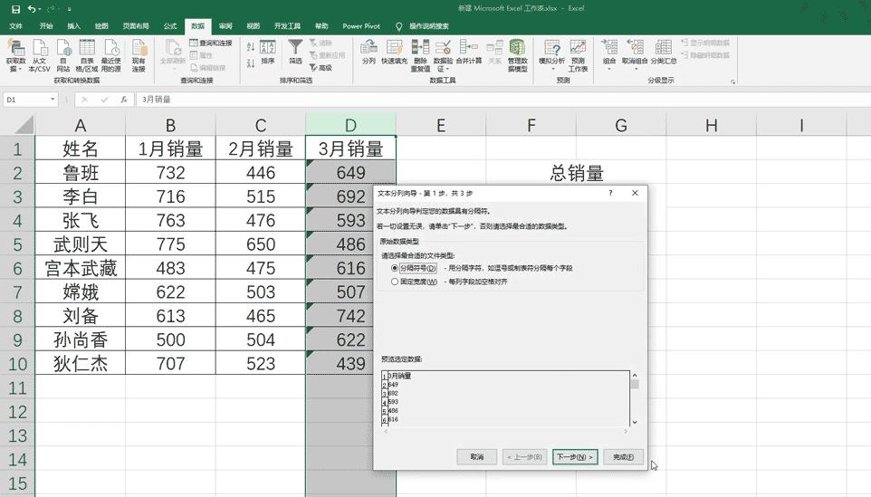Click the 删除重复值 (Remove Duplicates) icon
The height and width of the screenshot is (497, 871).
pos(420,55)
